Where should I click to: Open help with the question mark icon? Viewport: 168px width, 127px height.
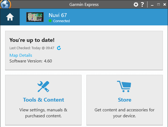[142, 5]
